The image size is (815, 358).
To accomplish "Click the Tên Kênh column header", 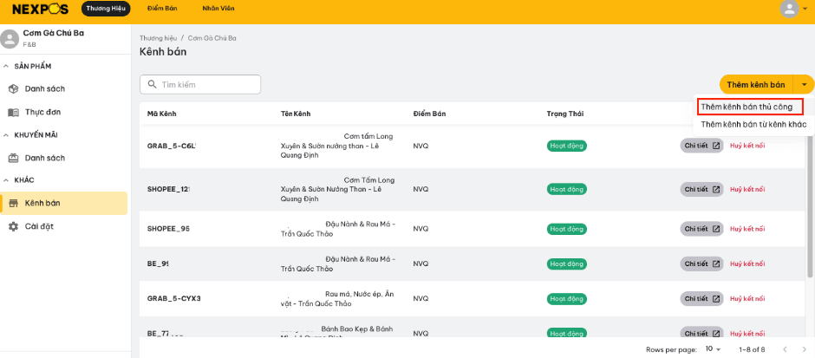I will [x=296, y=114].
